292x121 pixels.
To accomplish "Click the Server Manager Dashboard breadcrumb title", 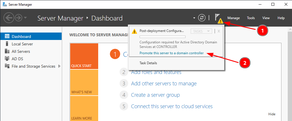I will [x=80, y=18].
